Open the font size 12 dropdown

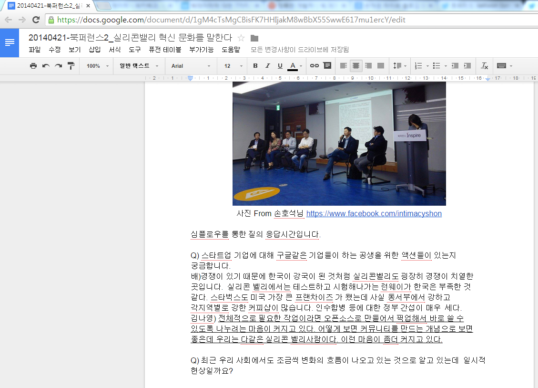[x=233, y=66]
